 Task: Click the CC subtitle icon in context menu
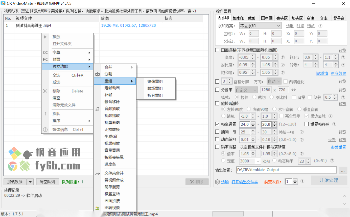(x=45, y=52)
